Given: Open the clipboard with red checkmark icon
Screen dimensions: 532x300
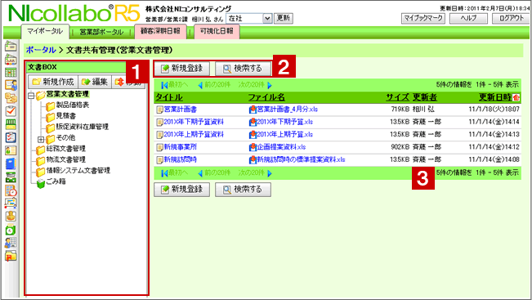Looking at the screenshot, I should tap(11, 111).
